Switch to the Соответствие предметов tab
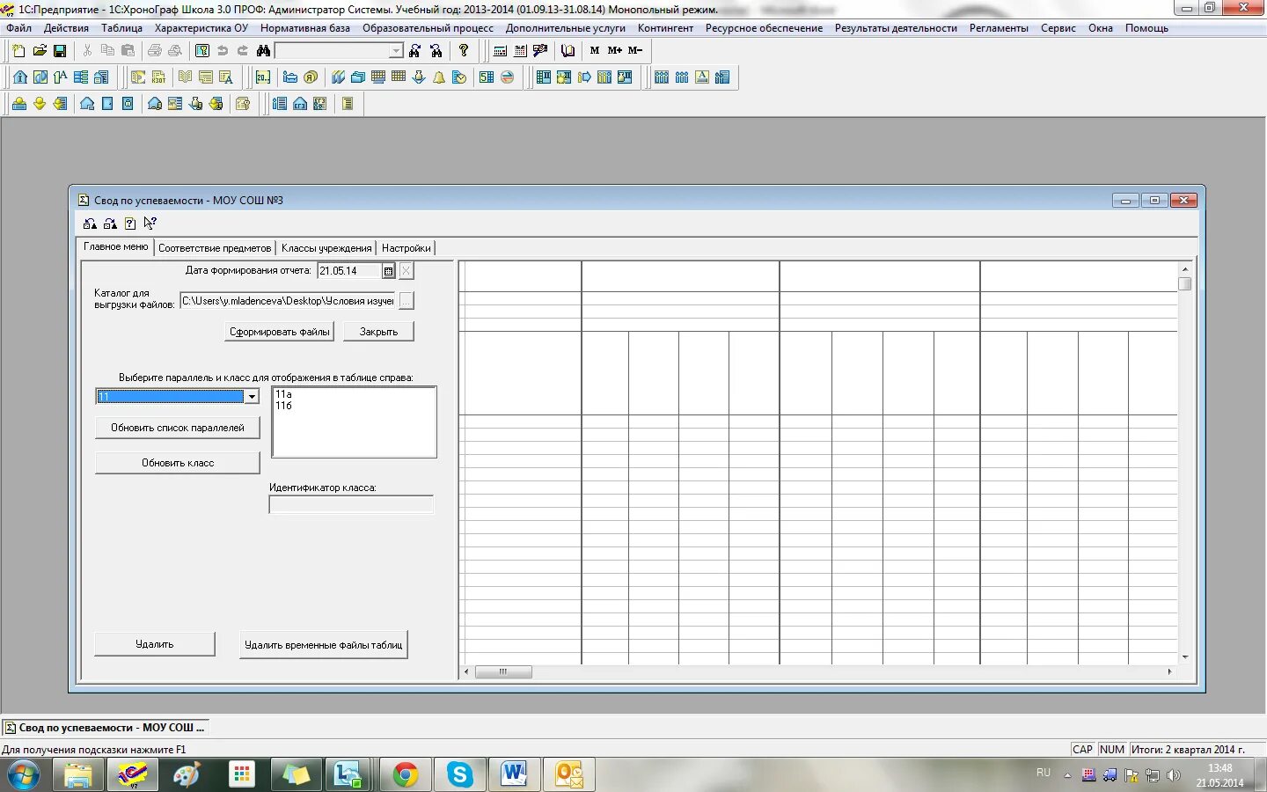 coord(215,248)
